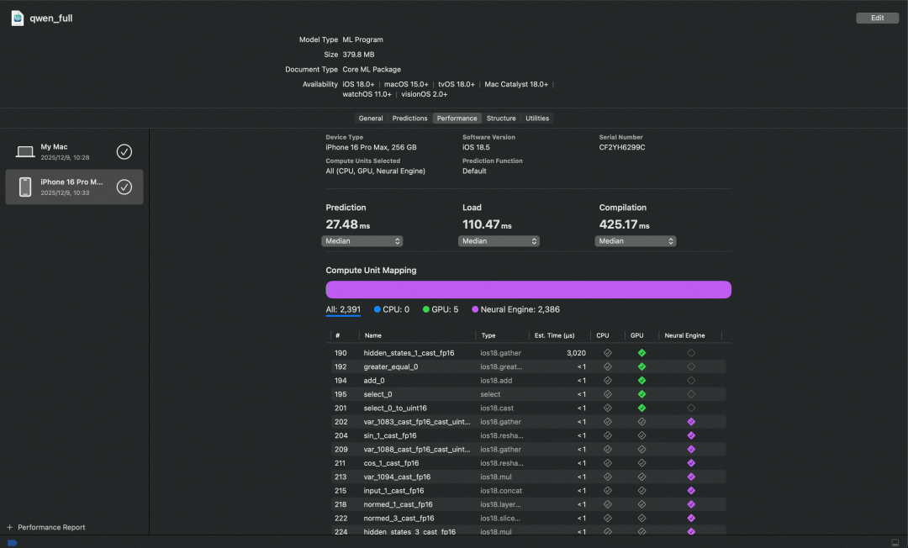Show All: 2,391 operations

tap(343, 309)
